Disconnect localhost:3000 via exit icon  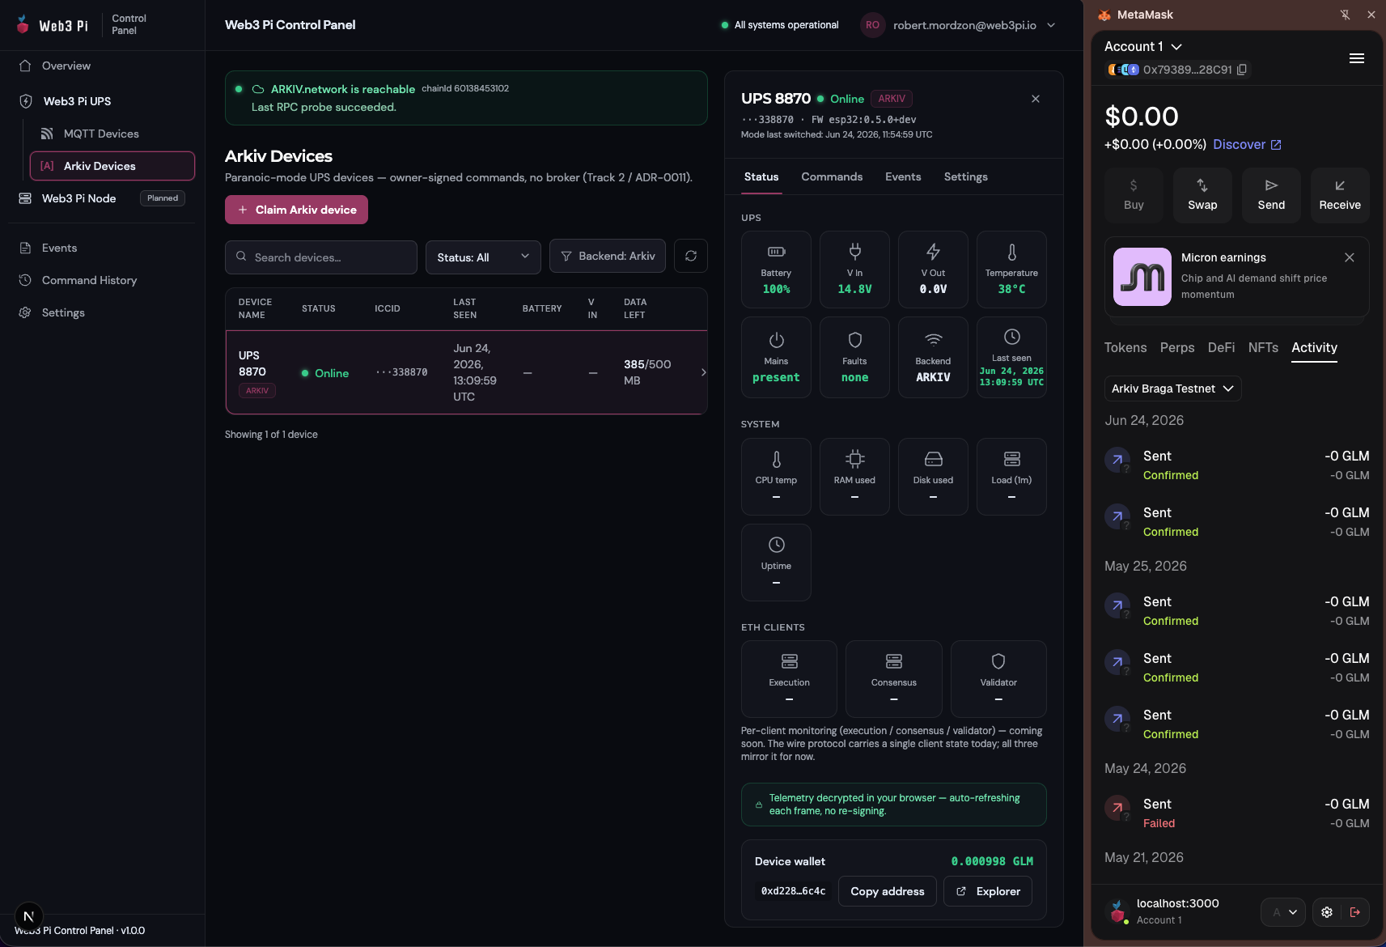tap(1355, 912)
